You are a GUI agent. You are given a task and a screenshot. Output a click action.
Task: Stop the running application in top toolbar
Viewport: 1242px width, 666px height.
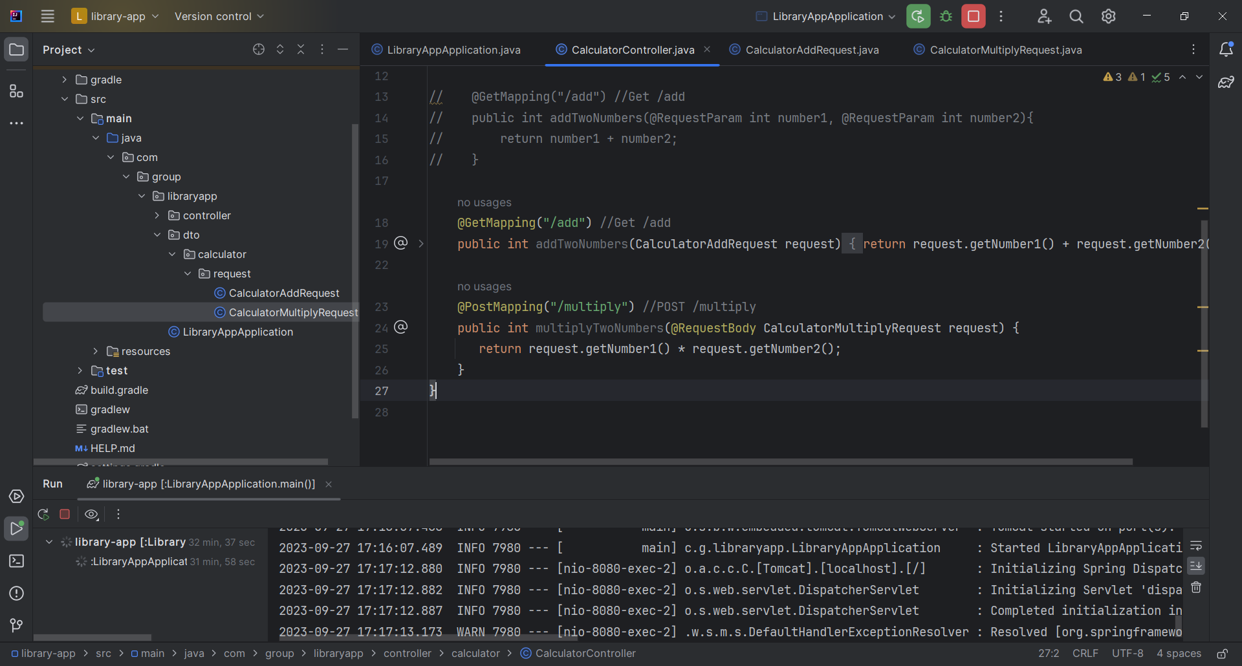click(x=973, y=16)
